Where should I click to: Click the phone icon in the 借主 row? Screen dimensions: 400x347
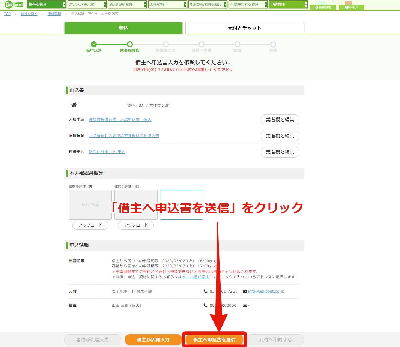(x=205, y=305)
